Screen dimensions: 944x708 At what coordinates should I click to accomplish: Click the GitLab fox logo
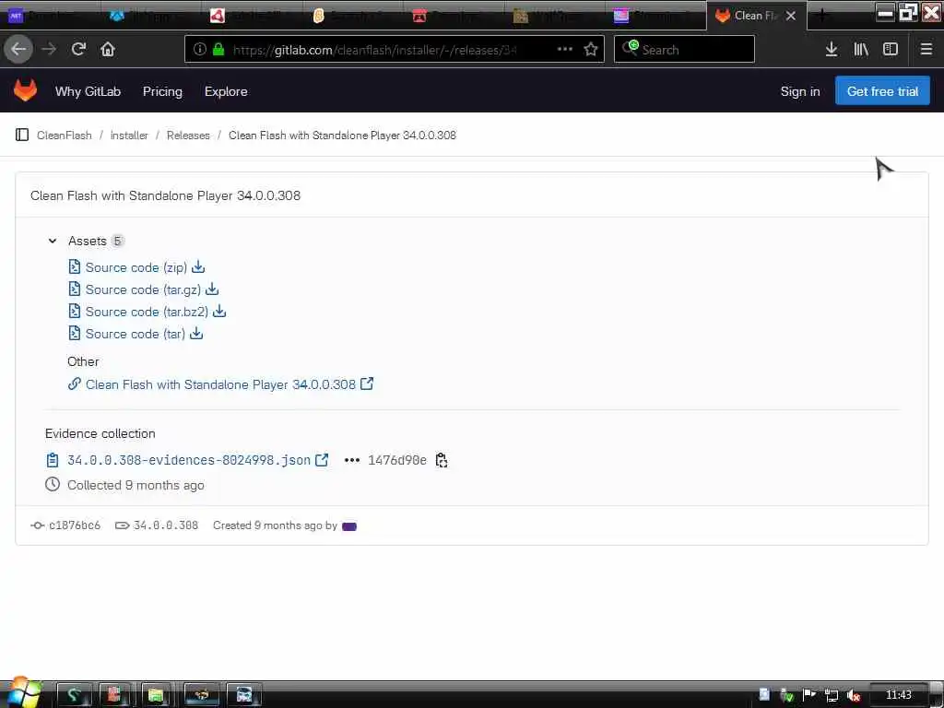(25, 91)
